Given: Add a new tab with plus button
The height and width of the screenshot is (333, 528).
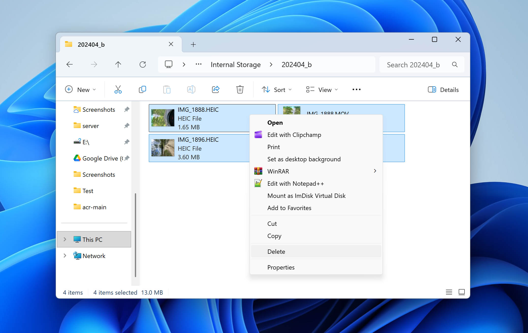Looking at the screenshot, I should click(x=193, y=44).
